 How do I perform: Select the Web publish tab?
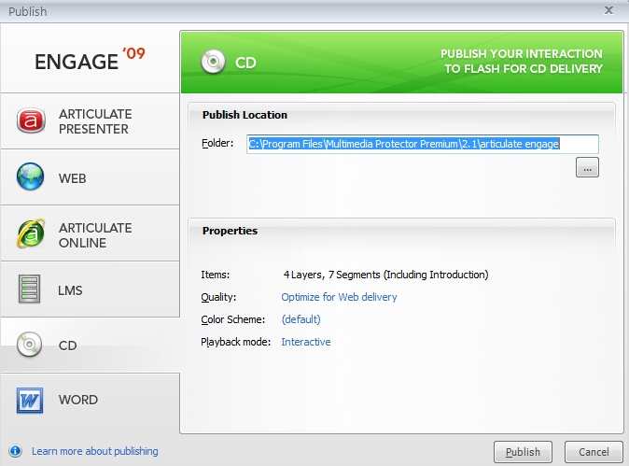point(73,177)
